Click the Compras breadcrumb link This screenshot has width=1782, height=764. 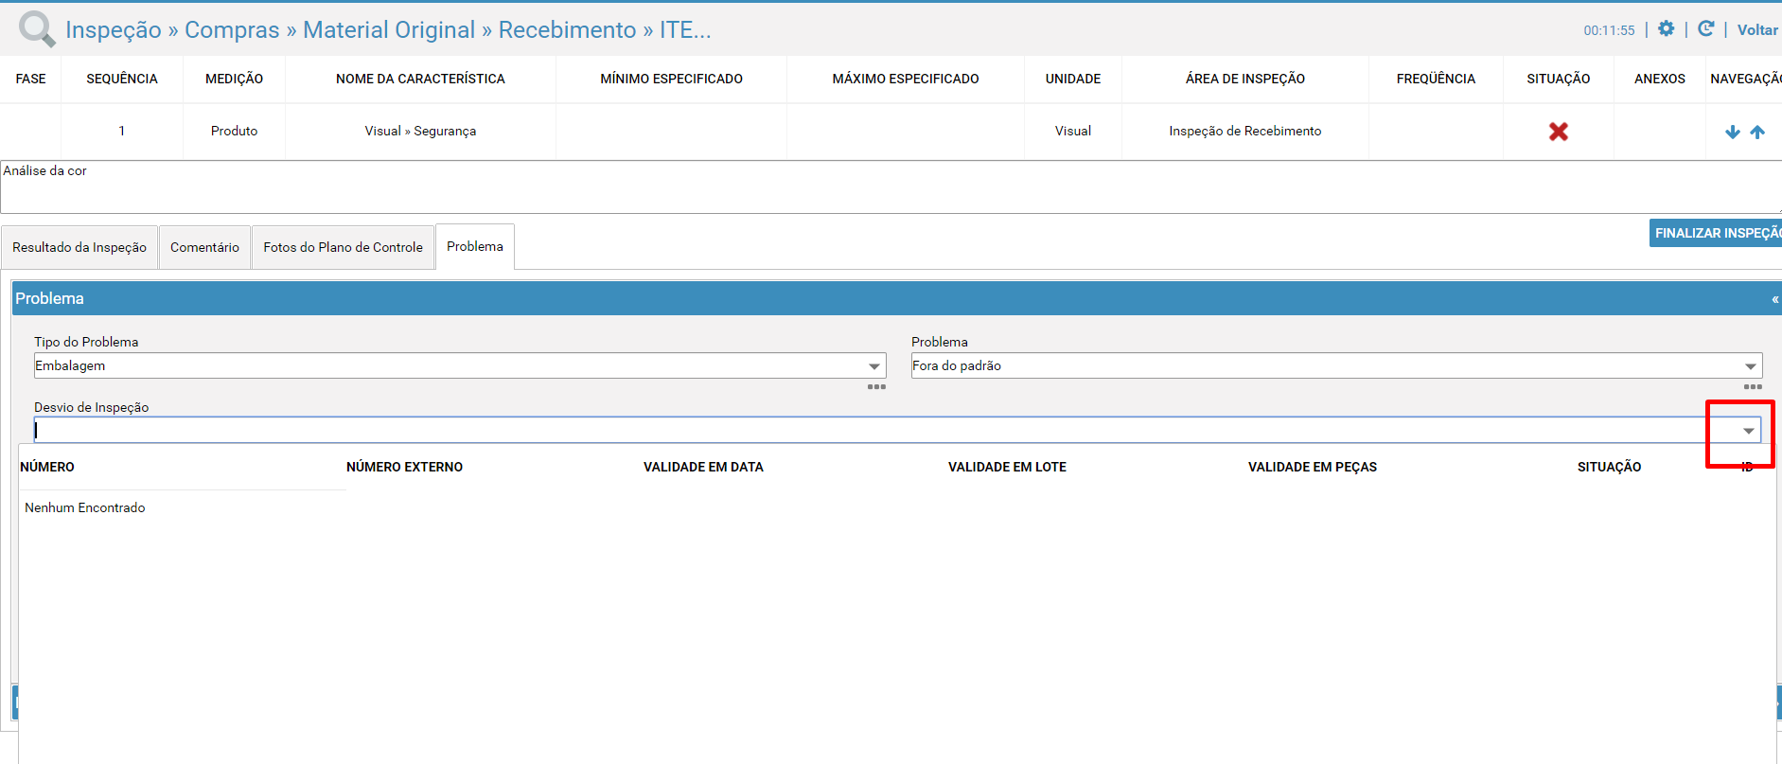coord(232,29)
